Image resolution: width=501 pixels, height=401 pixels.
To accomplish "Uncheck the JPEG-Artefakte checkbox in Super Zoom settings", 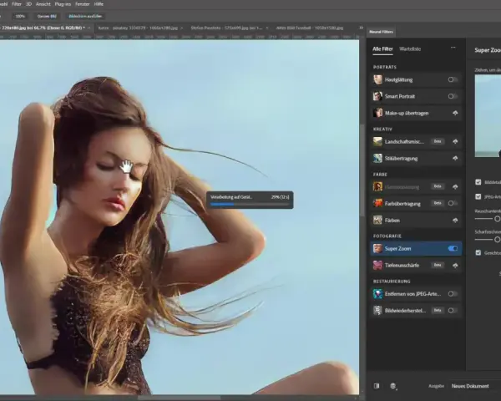I will click(478, 196).
